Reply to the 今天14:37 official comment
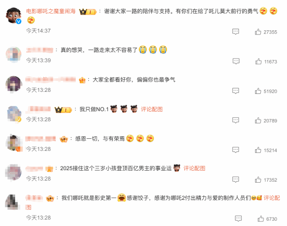This screenshot has width=287, height=226. click(235, 32)
